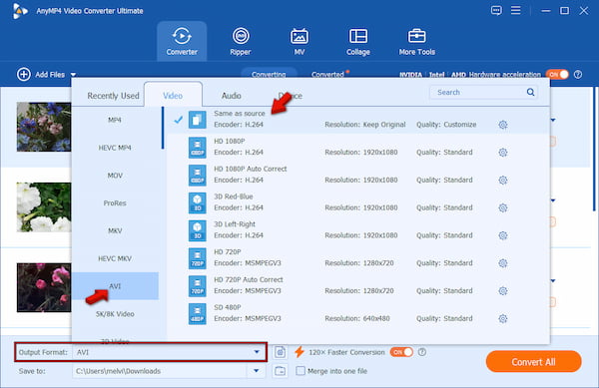Click the hardware acceleration help icon
Screen dimensions: 599x388
pyautogui.click(x=578, y=75)
